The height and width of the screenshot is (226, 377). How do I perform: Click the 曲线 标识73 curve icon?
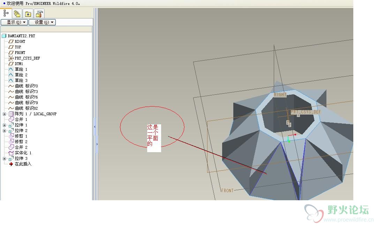[x=11, y=92]
